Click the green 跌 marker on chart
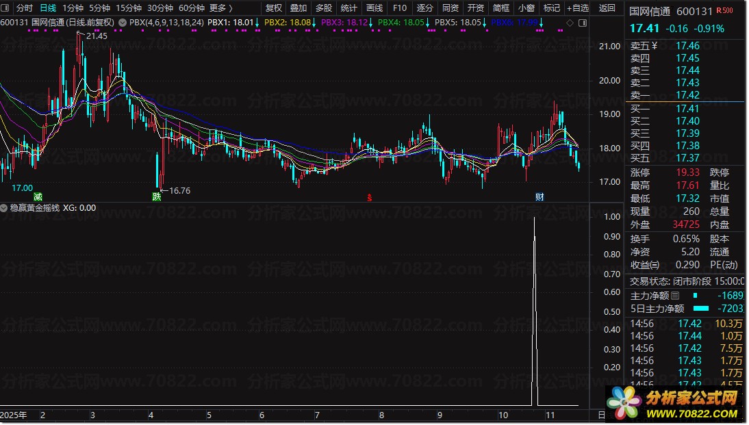Screen dimensions: 749x425 (156, 196)
